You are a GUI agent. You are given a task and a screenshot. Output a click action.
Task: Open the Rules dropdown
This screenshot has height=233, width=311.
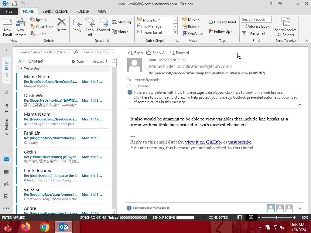coord(191,27)
